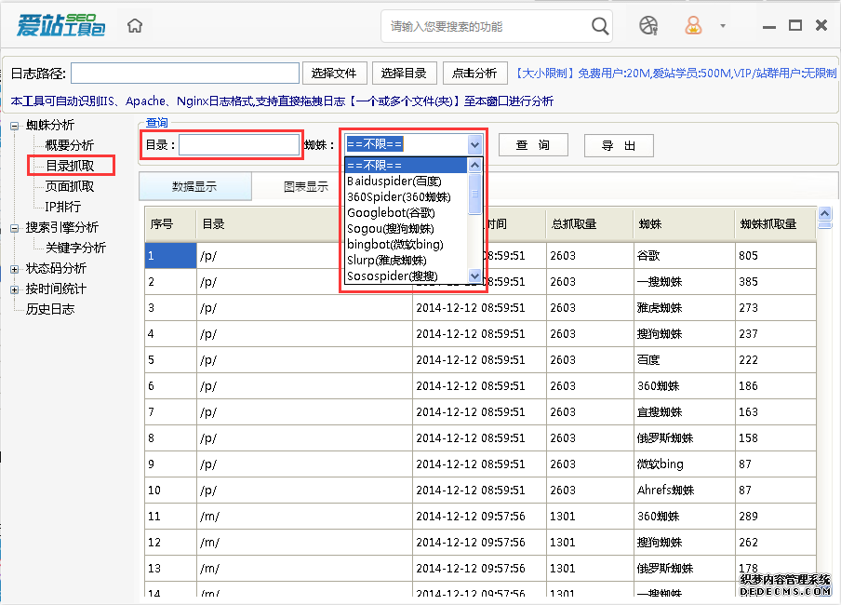Switch to the 图表显示 tab
This screenshot has height=605, width=841.
click(x=306, y=186)
